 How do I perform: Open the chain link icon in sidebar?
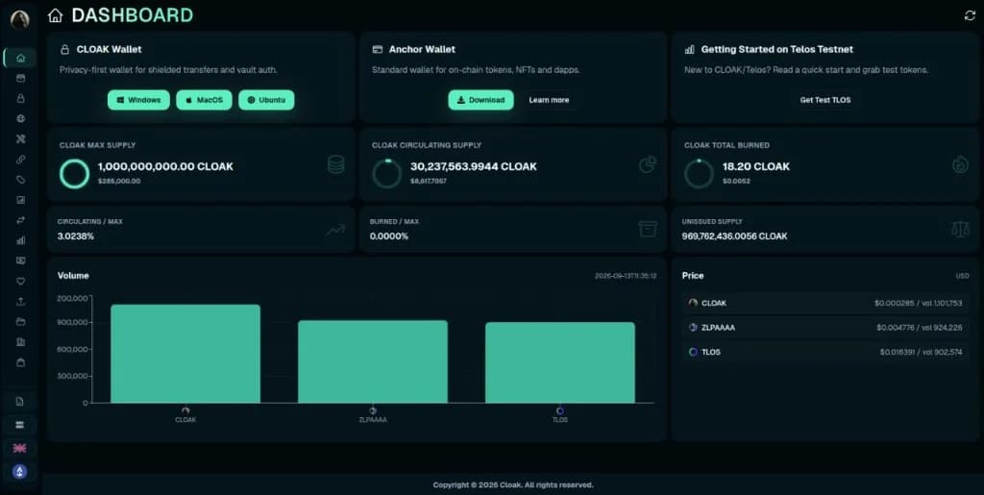[20, 160]
